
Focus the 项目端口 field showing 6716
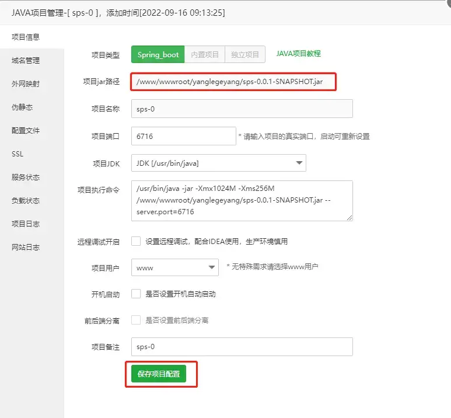point(183,136)
